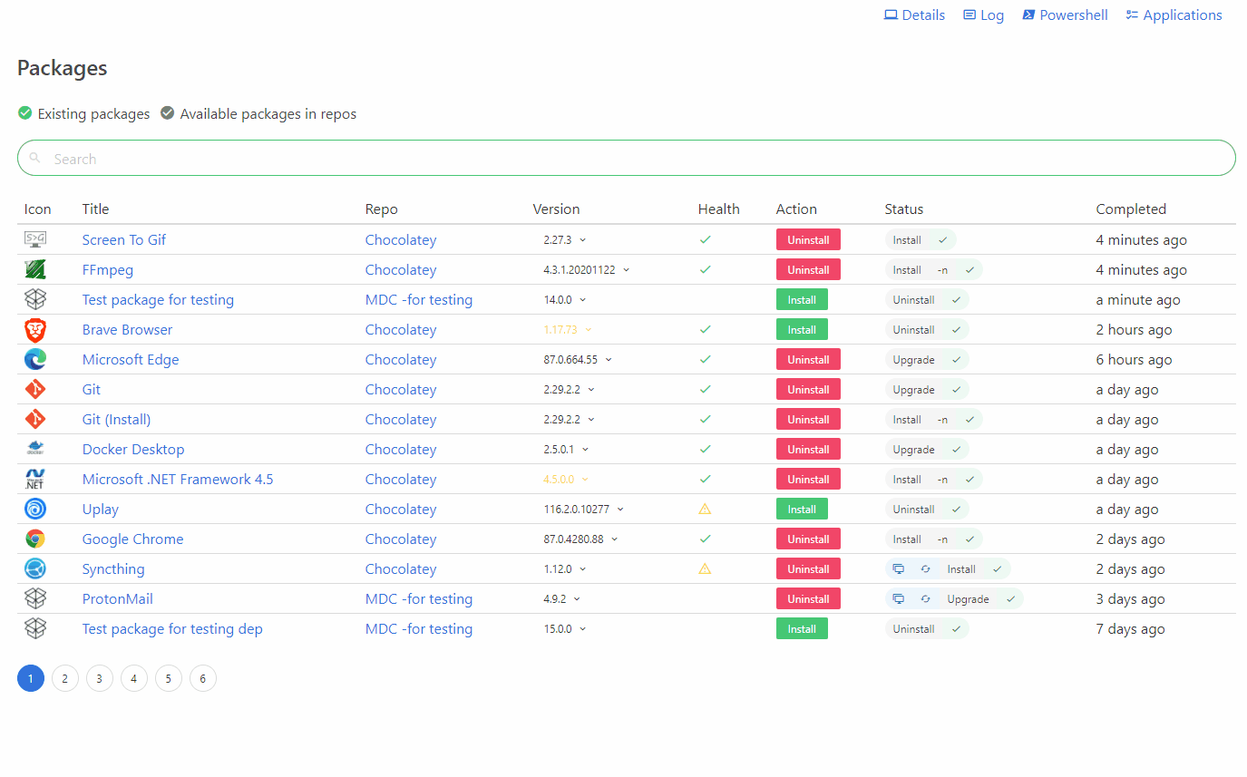Go to page 4 of packages

(x=134, y=678)
